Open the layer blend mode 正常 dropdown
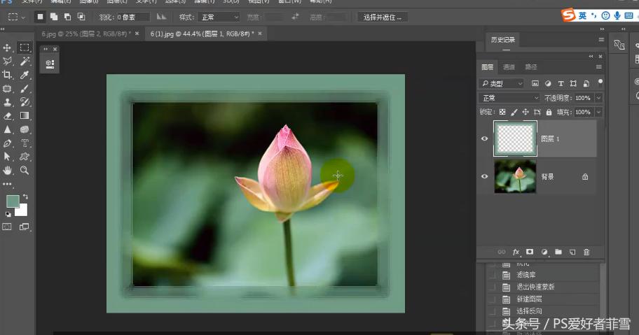Viewport: 639px width, 335px height. (x=510, y=98)
